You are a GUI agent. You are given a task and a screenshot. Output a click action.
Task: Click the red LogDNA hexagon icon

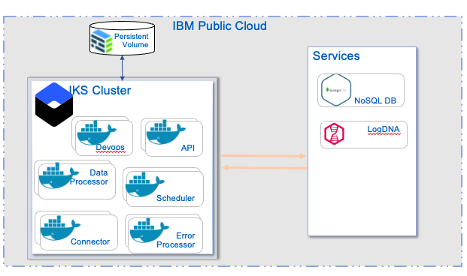[334, 133]
